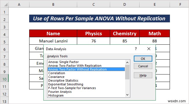The height and width of the screenshot is (104, 189).
Task: Click the Physics header cell
Action: tap(94, 34)
